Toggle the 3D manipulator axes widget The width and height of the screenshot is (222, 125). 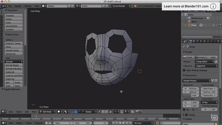pyautogui.click(x=72, y=112)
